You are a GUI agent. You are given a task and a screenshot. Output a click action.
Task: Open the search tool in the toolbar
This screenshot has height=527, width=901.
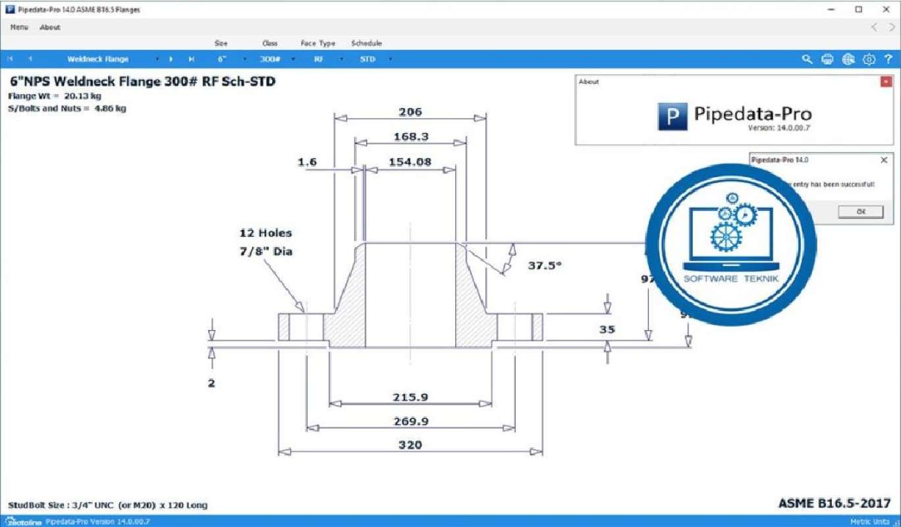click(x=807, y=59)
